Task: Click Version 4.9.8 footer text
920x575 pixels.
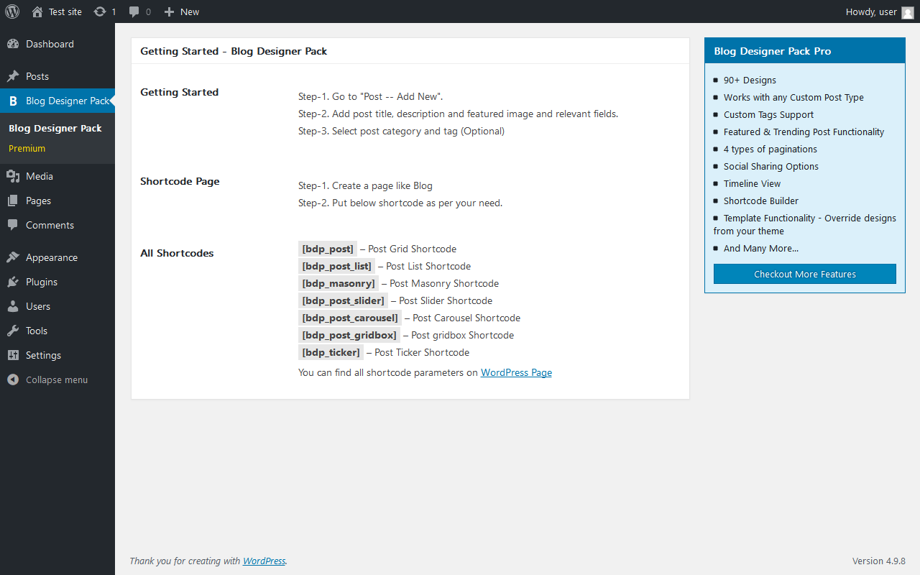Action: click(x=879, y=561)
